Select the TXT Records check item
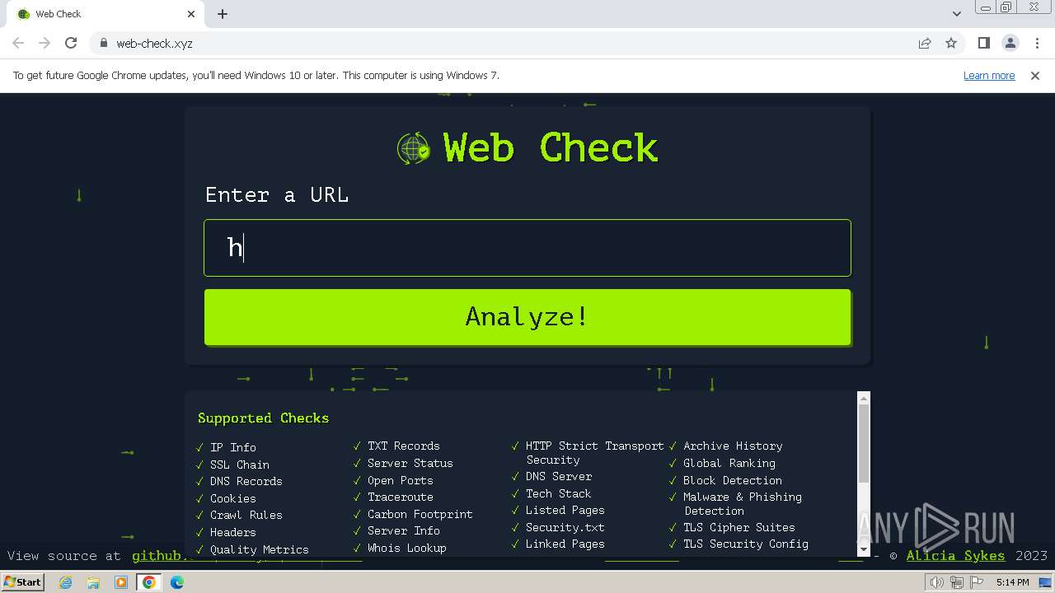1055x593 pixels. click(404, 446)
